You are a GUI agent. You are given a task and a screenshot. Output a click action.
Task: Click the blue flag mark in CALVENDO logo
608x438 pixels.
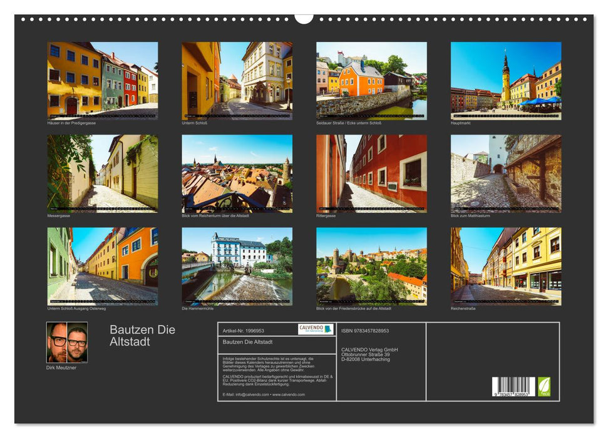pos(328,328)
